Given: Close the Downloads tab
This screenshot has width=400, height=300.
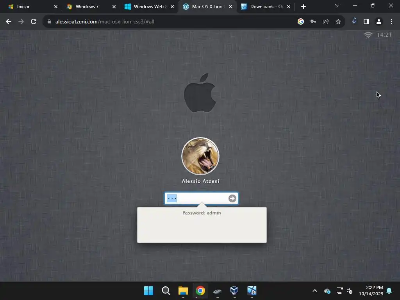Looking at the screenshot, I should [x=289, y=7].
